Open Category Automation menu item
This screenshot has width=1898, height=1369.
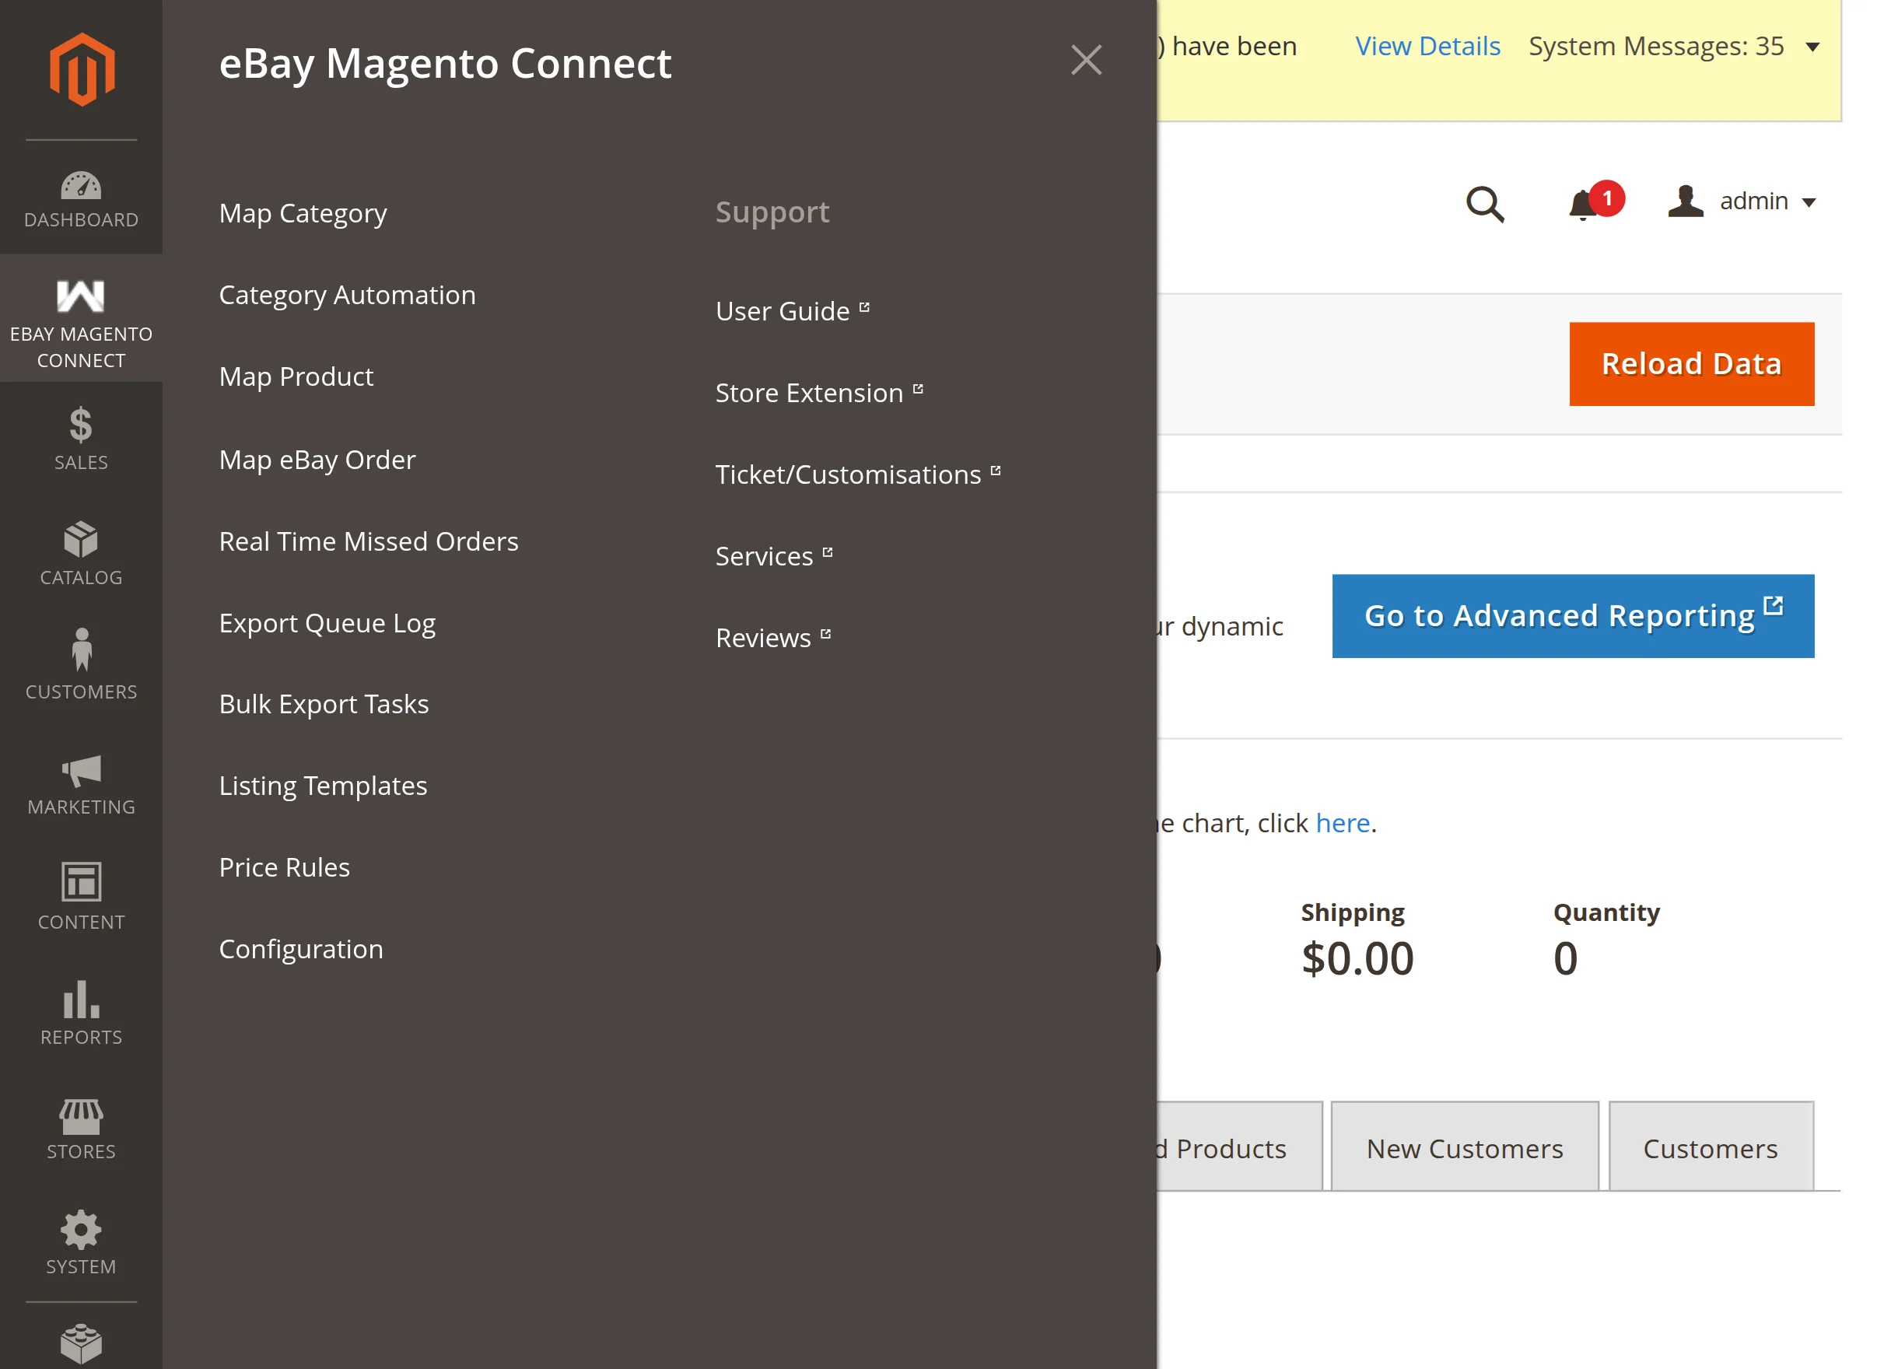coord(347,295)
